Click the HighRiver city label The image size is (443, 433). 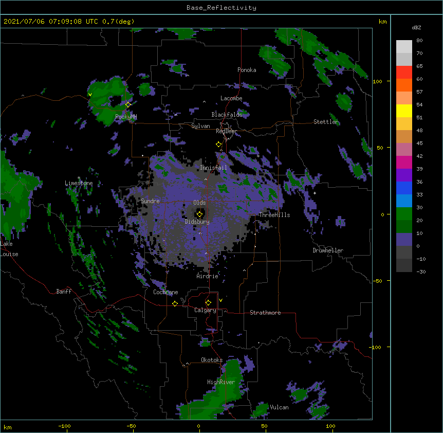221,382
